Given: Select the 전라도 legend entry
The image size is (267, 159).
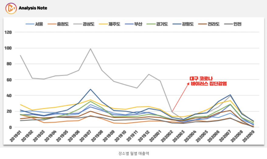Looking at the screenshot, I should [209, 24].
